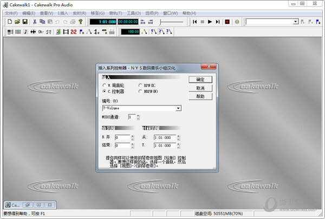Click the video frame icon in second toolbar

66,32
